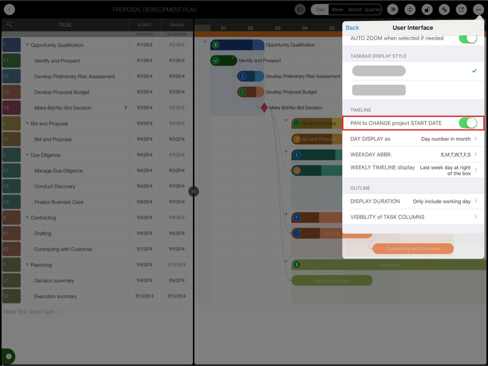The width and height of the screenshot is (488, 366).
Task: Tap the share export icon
Action: [461, 10]
